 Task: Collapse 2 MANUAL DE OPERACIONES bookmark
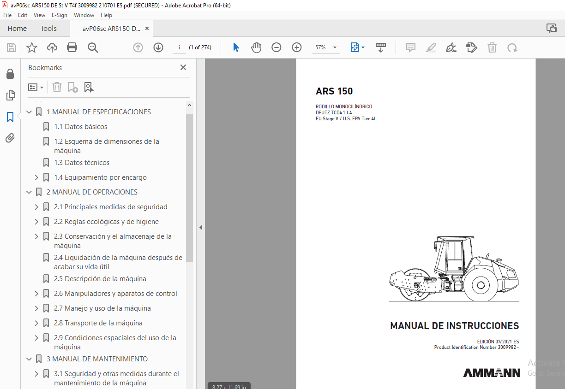(x=29, y=192)
